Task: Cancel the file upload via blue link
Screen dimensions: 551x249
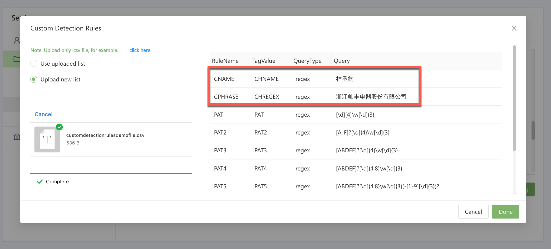Action: [43, 114]
